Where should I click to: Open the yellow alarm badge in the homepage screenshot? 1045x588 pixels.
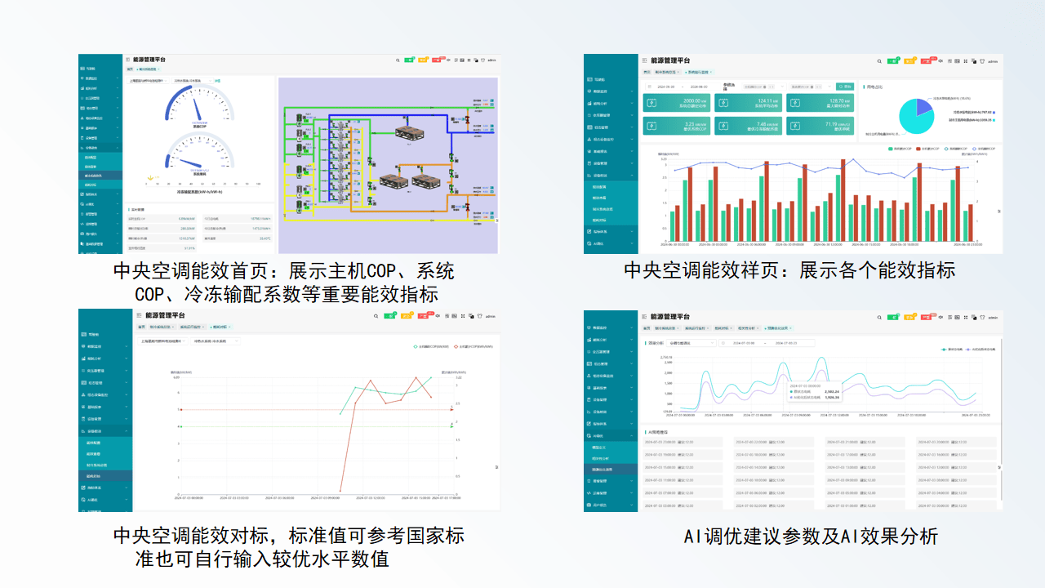tap(423, 60)
